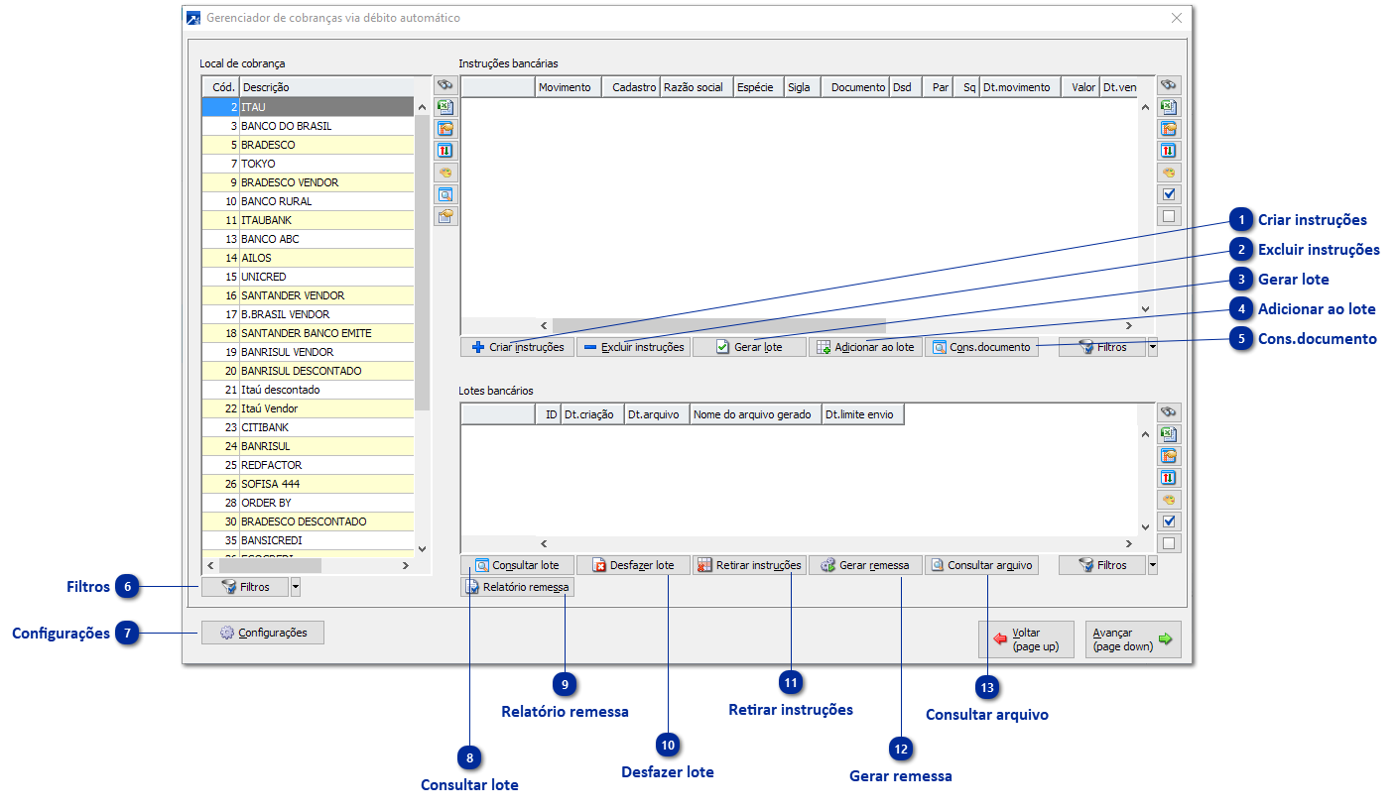Click the Gerar lote button
1396x811 pixels.
point(749,347)
